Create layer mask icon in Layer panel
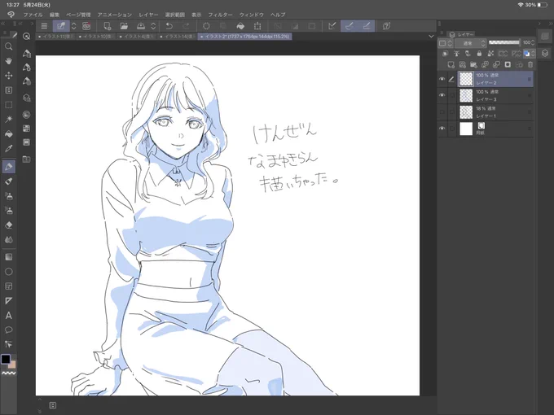554x415 pixels. coord(508,64)
